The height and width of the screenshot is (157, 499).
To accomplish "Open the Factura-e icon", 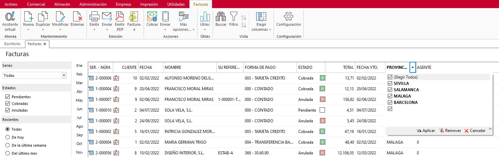I will click(x=134, y=17).
